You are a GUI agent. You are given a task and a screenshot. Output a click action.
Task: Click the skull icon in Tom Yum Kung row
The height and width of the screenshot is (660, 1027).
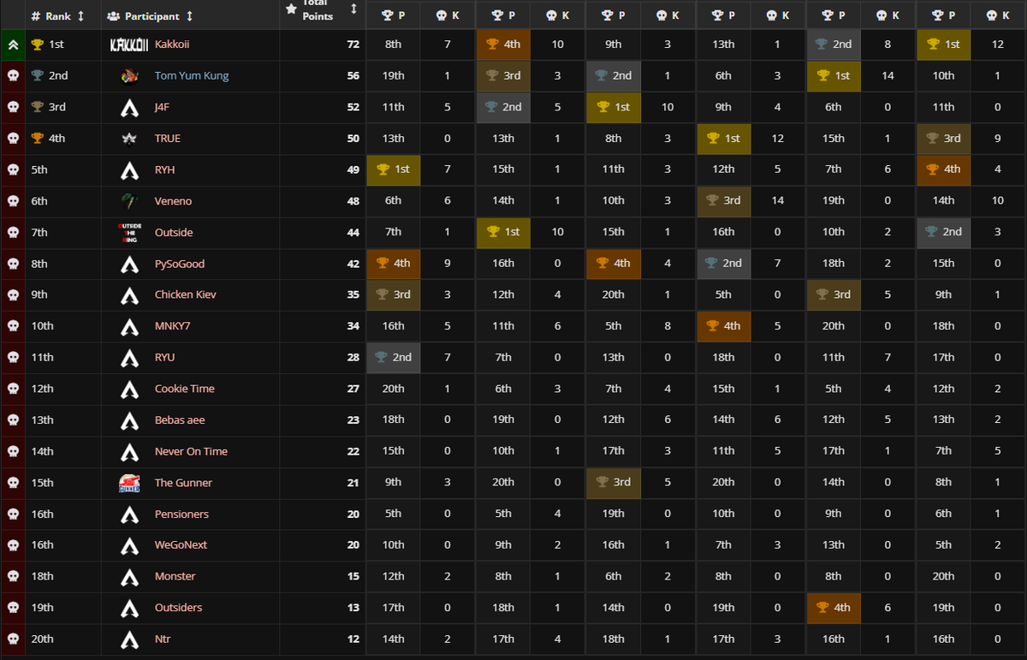pyautogui.click(x=13, y=76)
